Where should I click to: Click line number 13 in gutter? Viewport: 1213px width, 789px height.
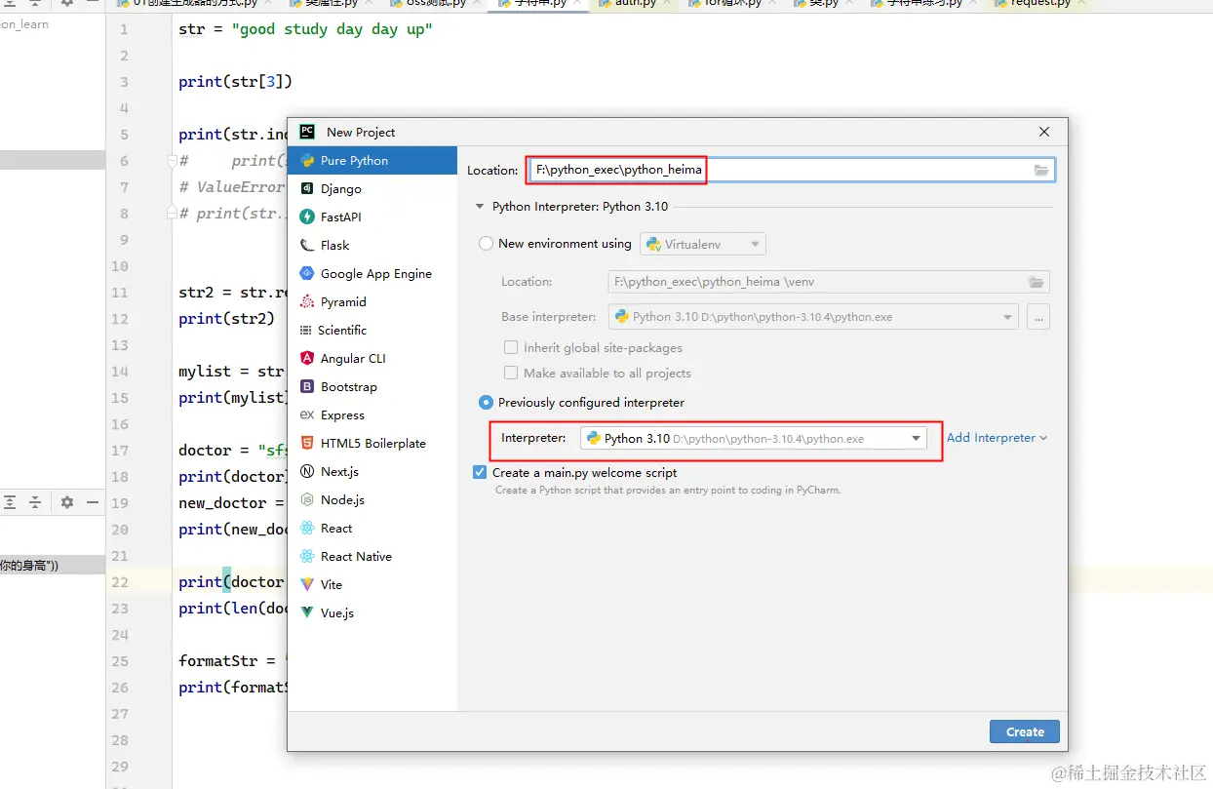[120, 345]
